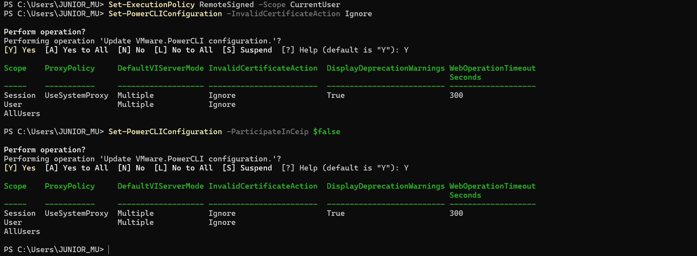Click the CurrentUser scope value

[315, 5]
